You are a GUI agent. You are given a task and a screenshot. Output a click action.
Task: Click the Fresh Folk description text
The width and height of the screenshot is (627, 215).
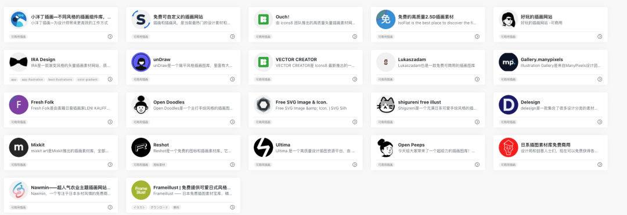click(x=70, y=108)
